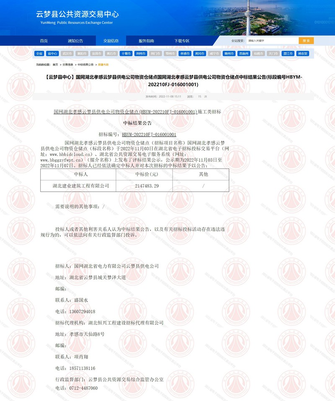Open the 下载专区 navigation tab
Image resolution: width=335 pixels, height=401 pixels.
pyautogui.click(x=182, y=41)
